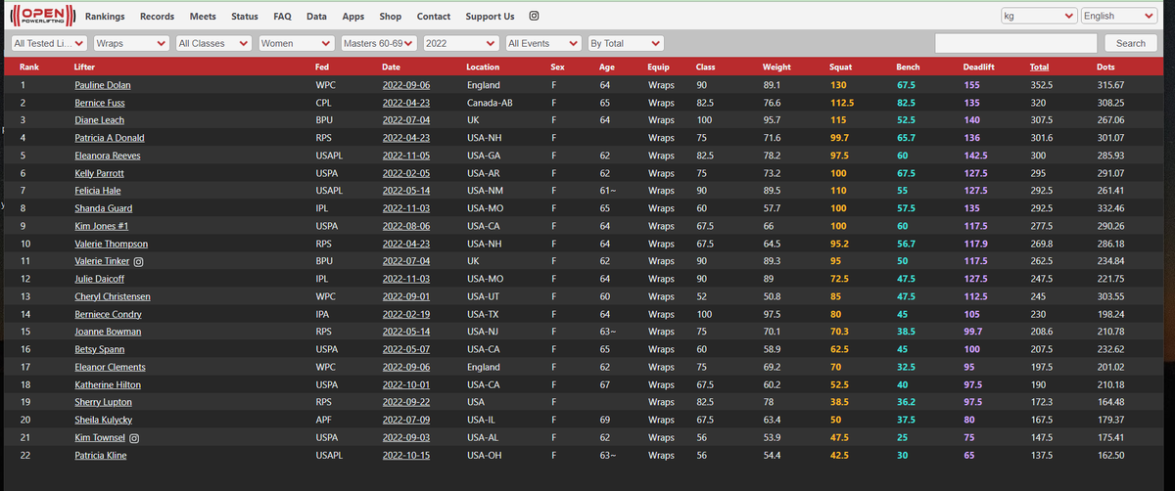Go to the Records page
The image size is (1175, 491).
[158, 17]
